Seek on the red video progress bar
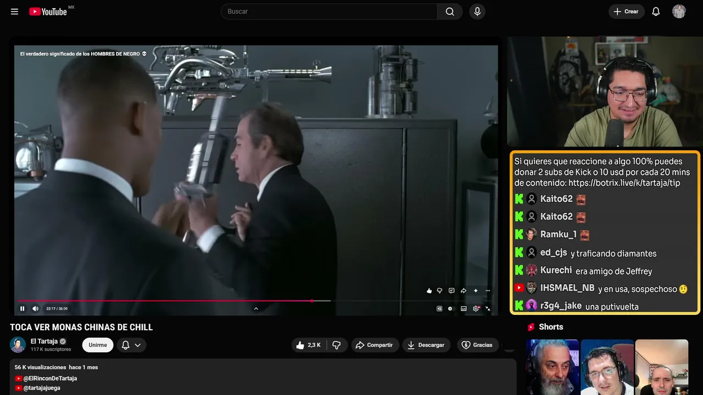703x395 pixels. [256, 301]
